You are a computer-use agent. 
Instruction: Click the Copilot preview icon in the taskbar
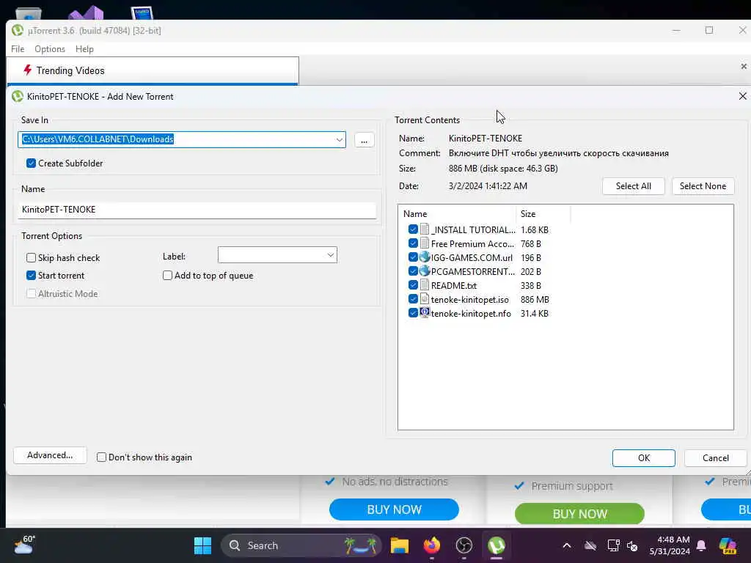tap(728, 545)
